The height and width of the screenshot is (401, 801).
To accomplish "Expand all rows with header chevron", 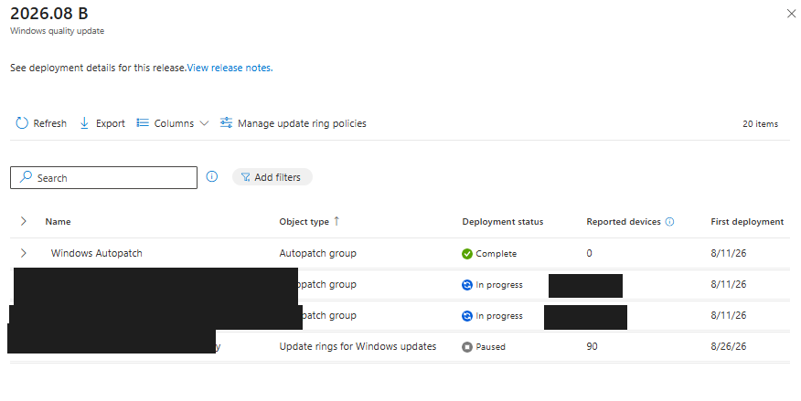I will pyautogui.click(x=24, y=221).
